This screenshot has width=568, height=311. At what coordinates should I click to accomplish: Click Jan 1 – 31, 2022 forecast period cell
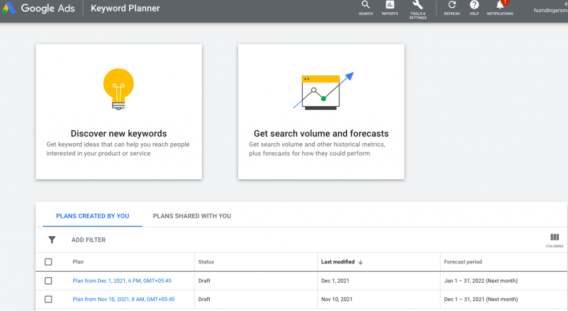[481, 281]
